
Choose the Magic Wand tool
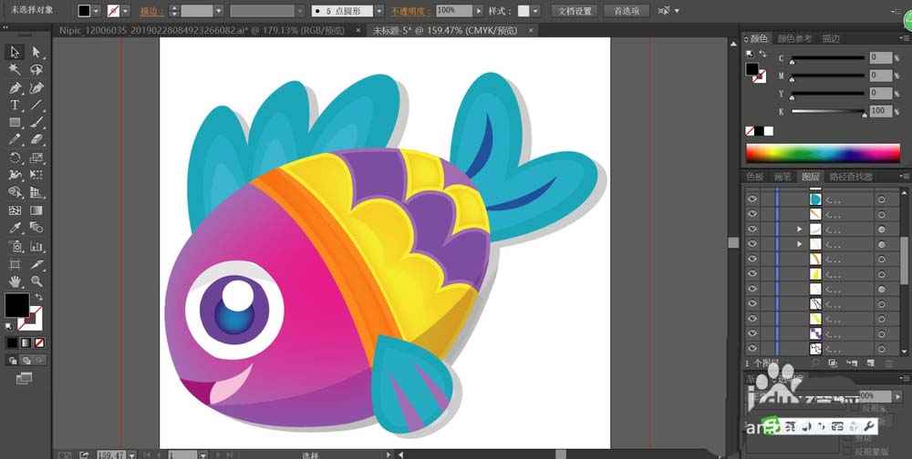[15, 70]
